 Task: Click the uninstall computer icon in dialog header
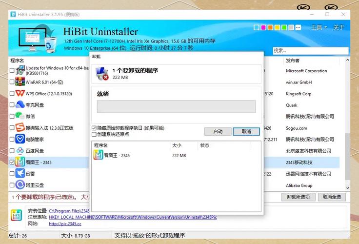[102, 74]
